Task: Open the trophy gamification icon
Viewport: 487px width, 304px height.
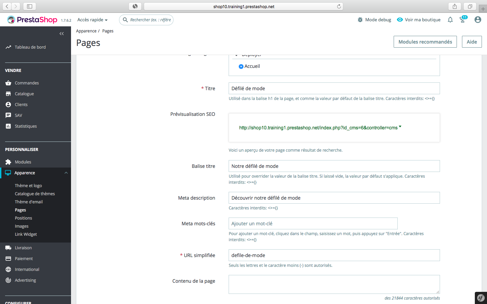Action: 462,20
